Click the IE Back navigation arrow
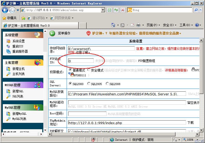 coord(5,10)
